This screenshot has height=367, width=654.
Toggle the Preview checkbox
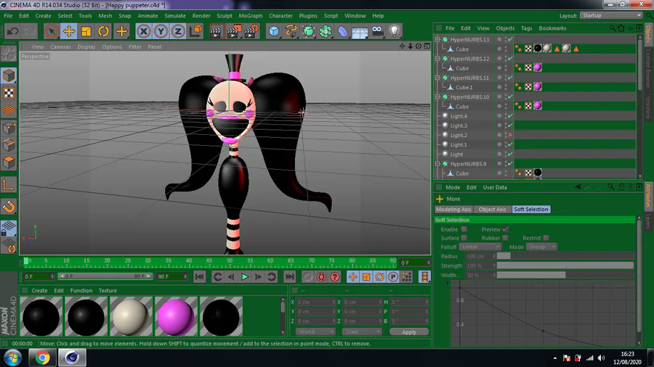[506, 229]
